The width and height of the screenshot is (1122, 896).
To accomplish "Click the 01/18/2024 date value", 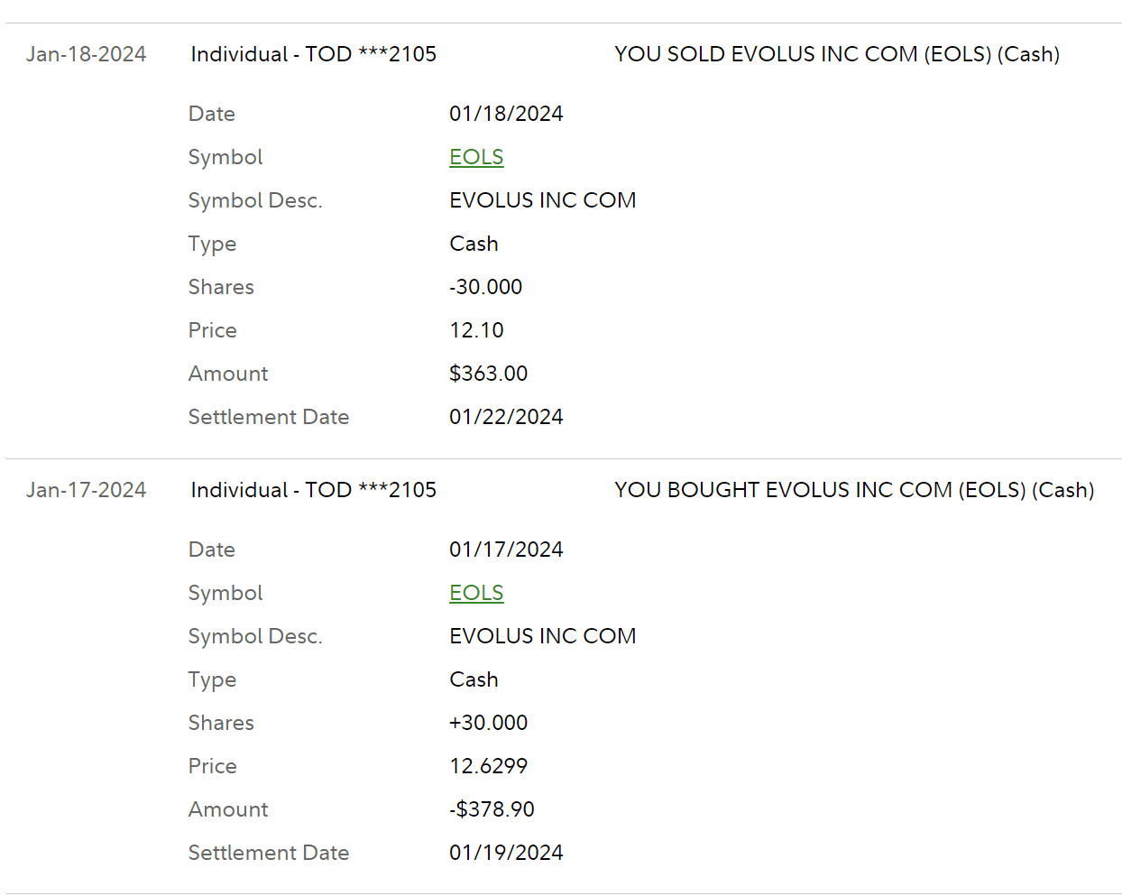I will [x=506, y=114].
